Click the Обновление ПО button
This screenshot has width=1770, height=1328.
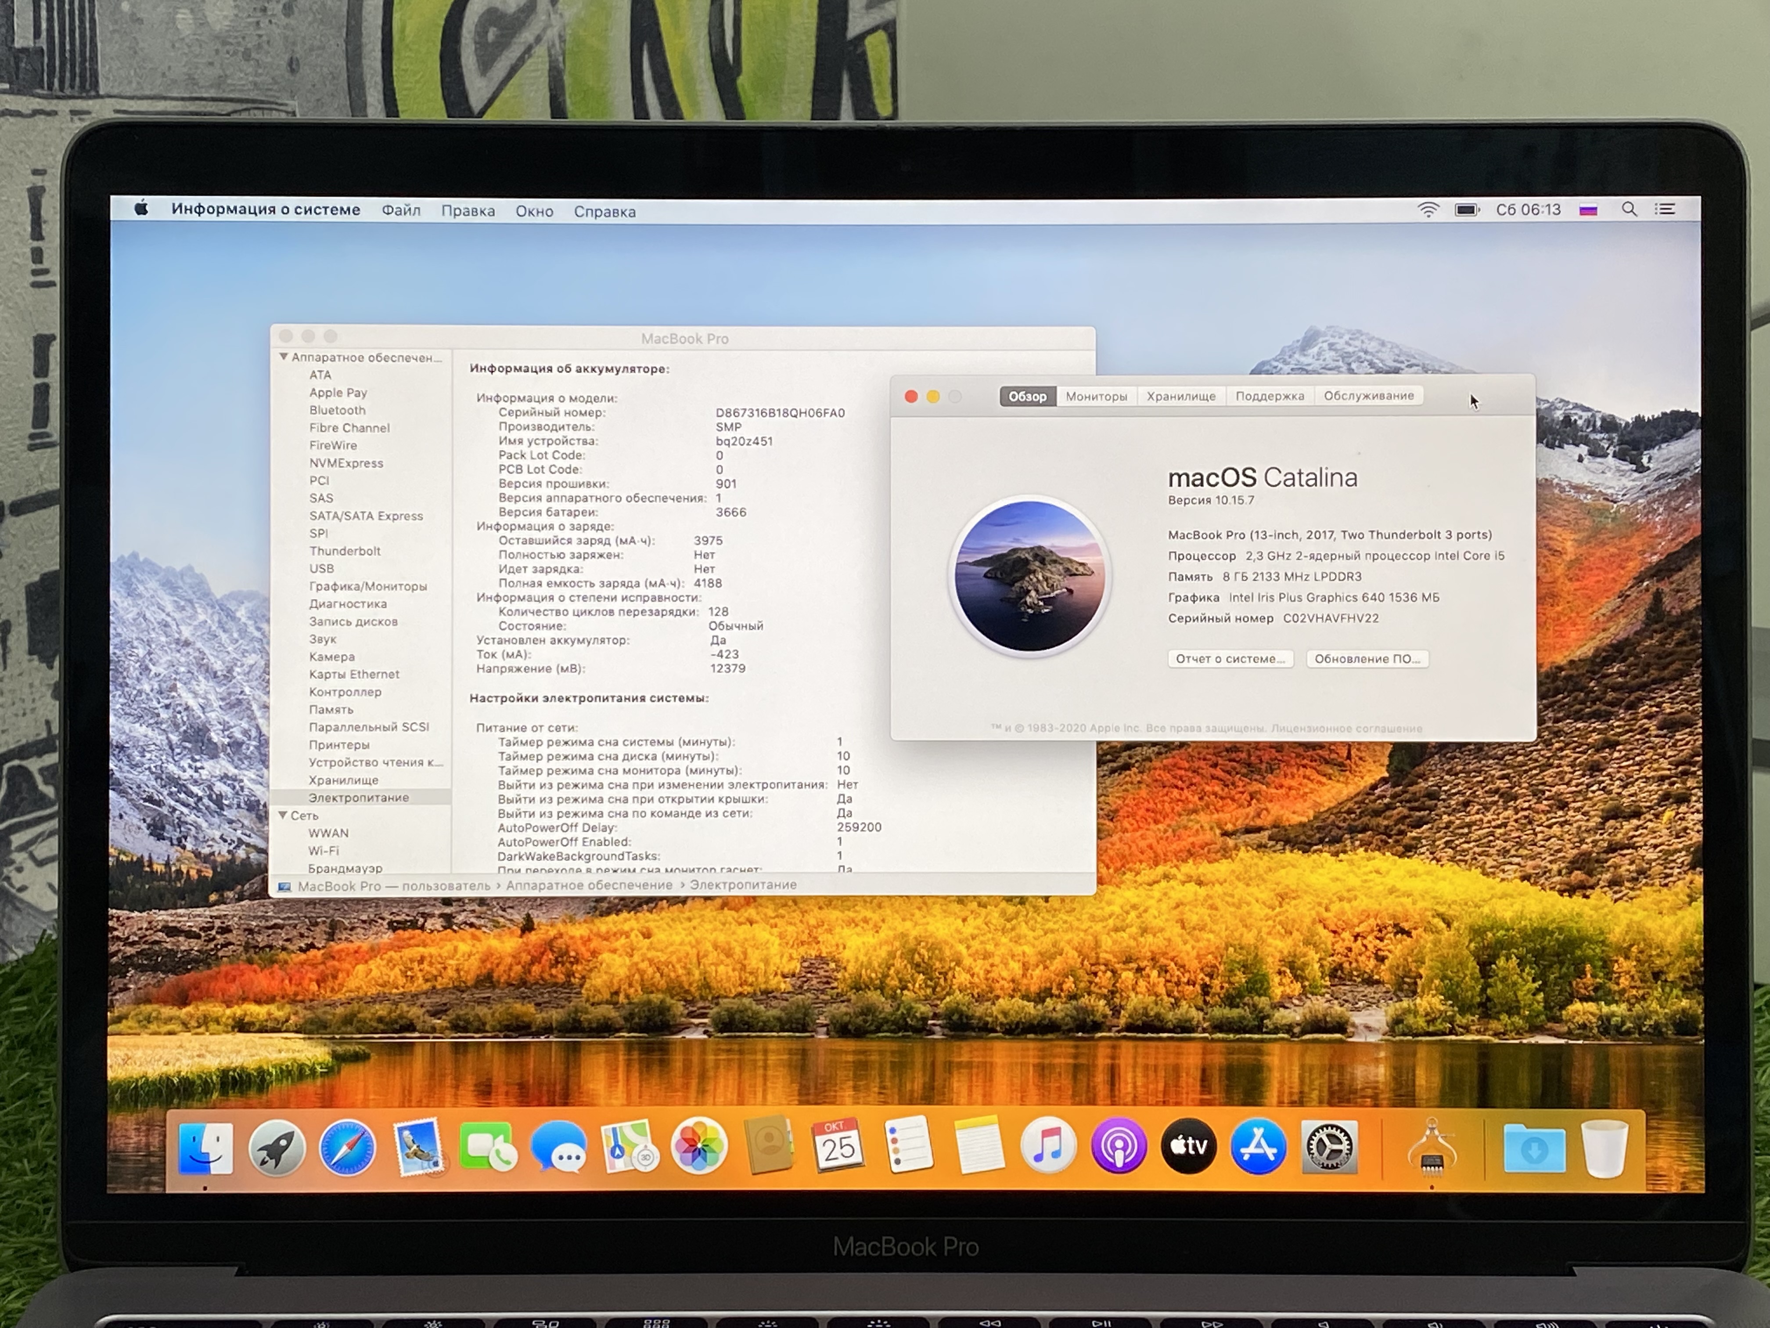click(x=1367, y=659)
